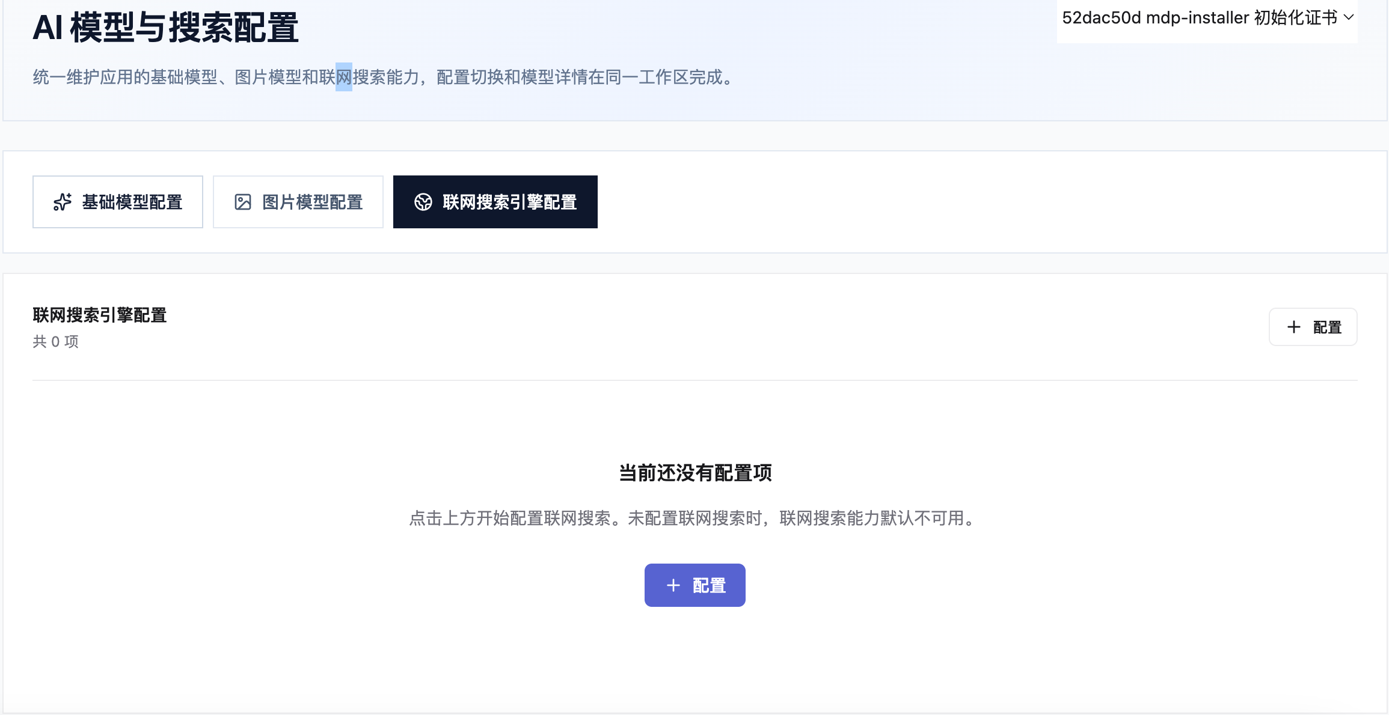The height and width of the screenshot is (715, 1389).
Task: Click the 当前还没有配置项 empty-state heading
Action: (x=695, y=473)
